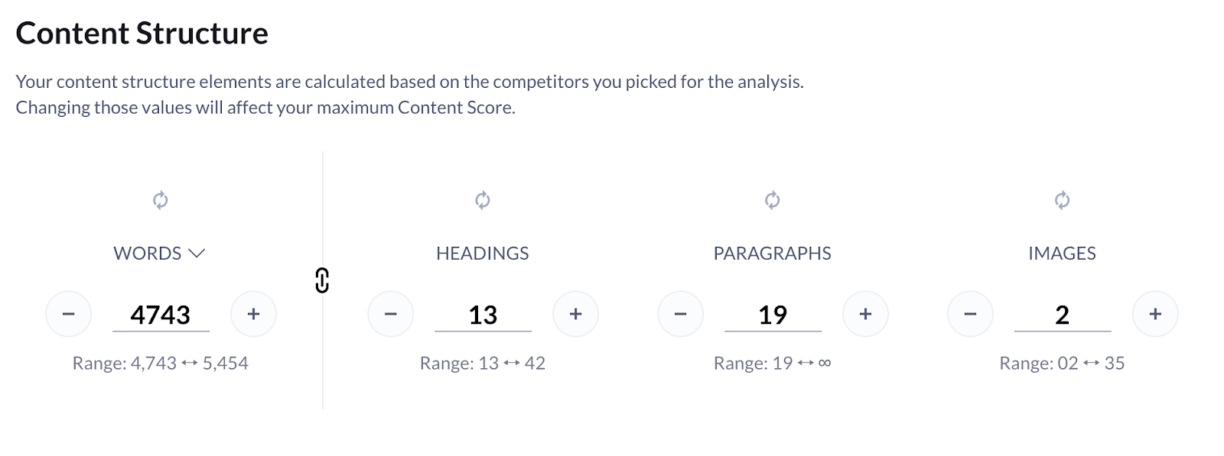This screenshot has height=456, width=1224.
Task: Reset the Images value using refresh icon
Action: click(x=1062, y=199)
